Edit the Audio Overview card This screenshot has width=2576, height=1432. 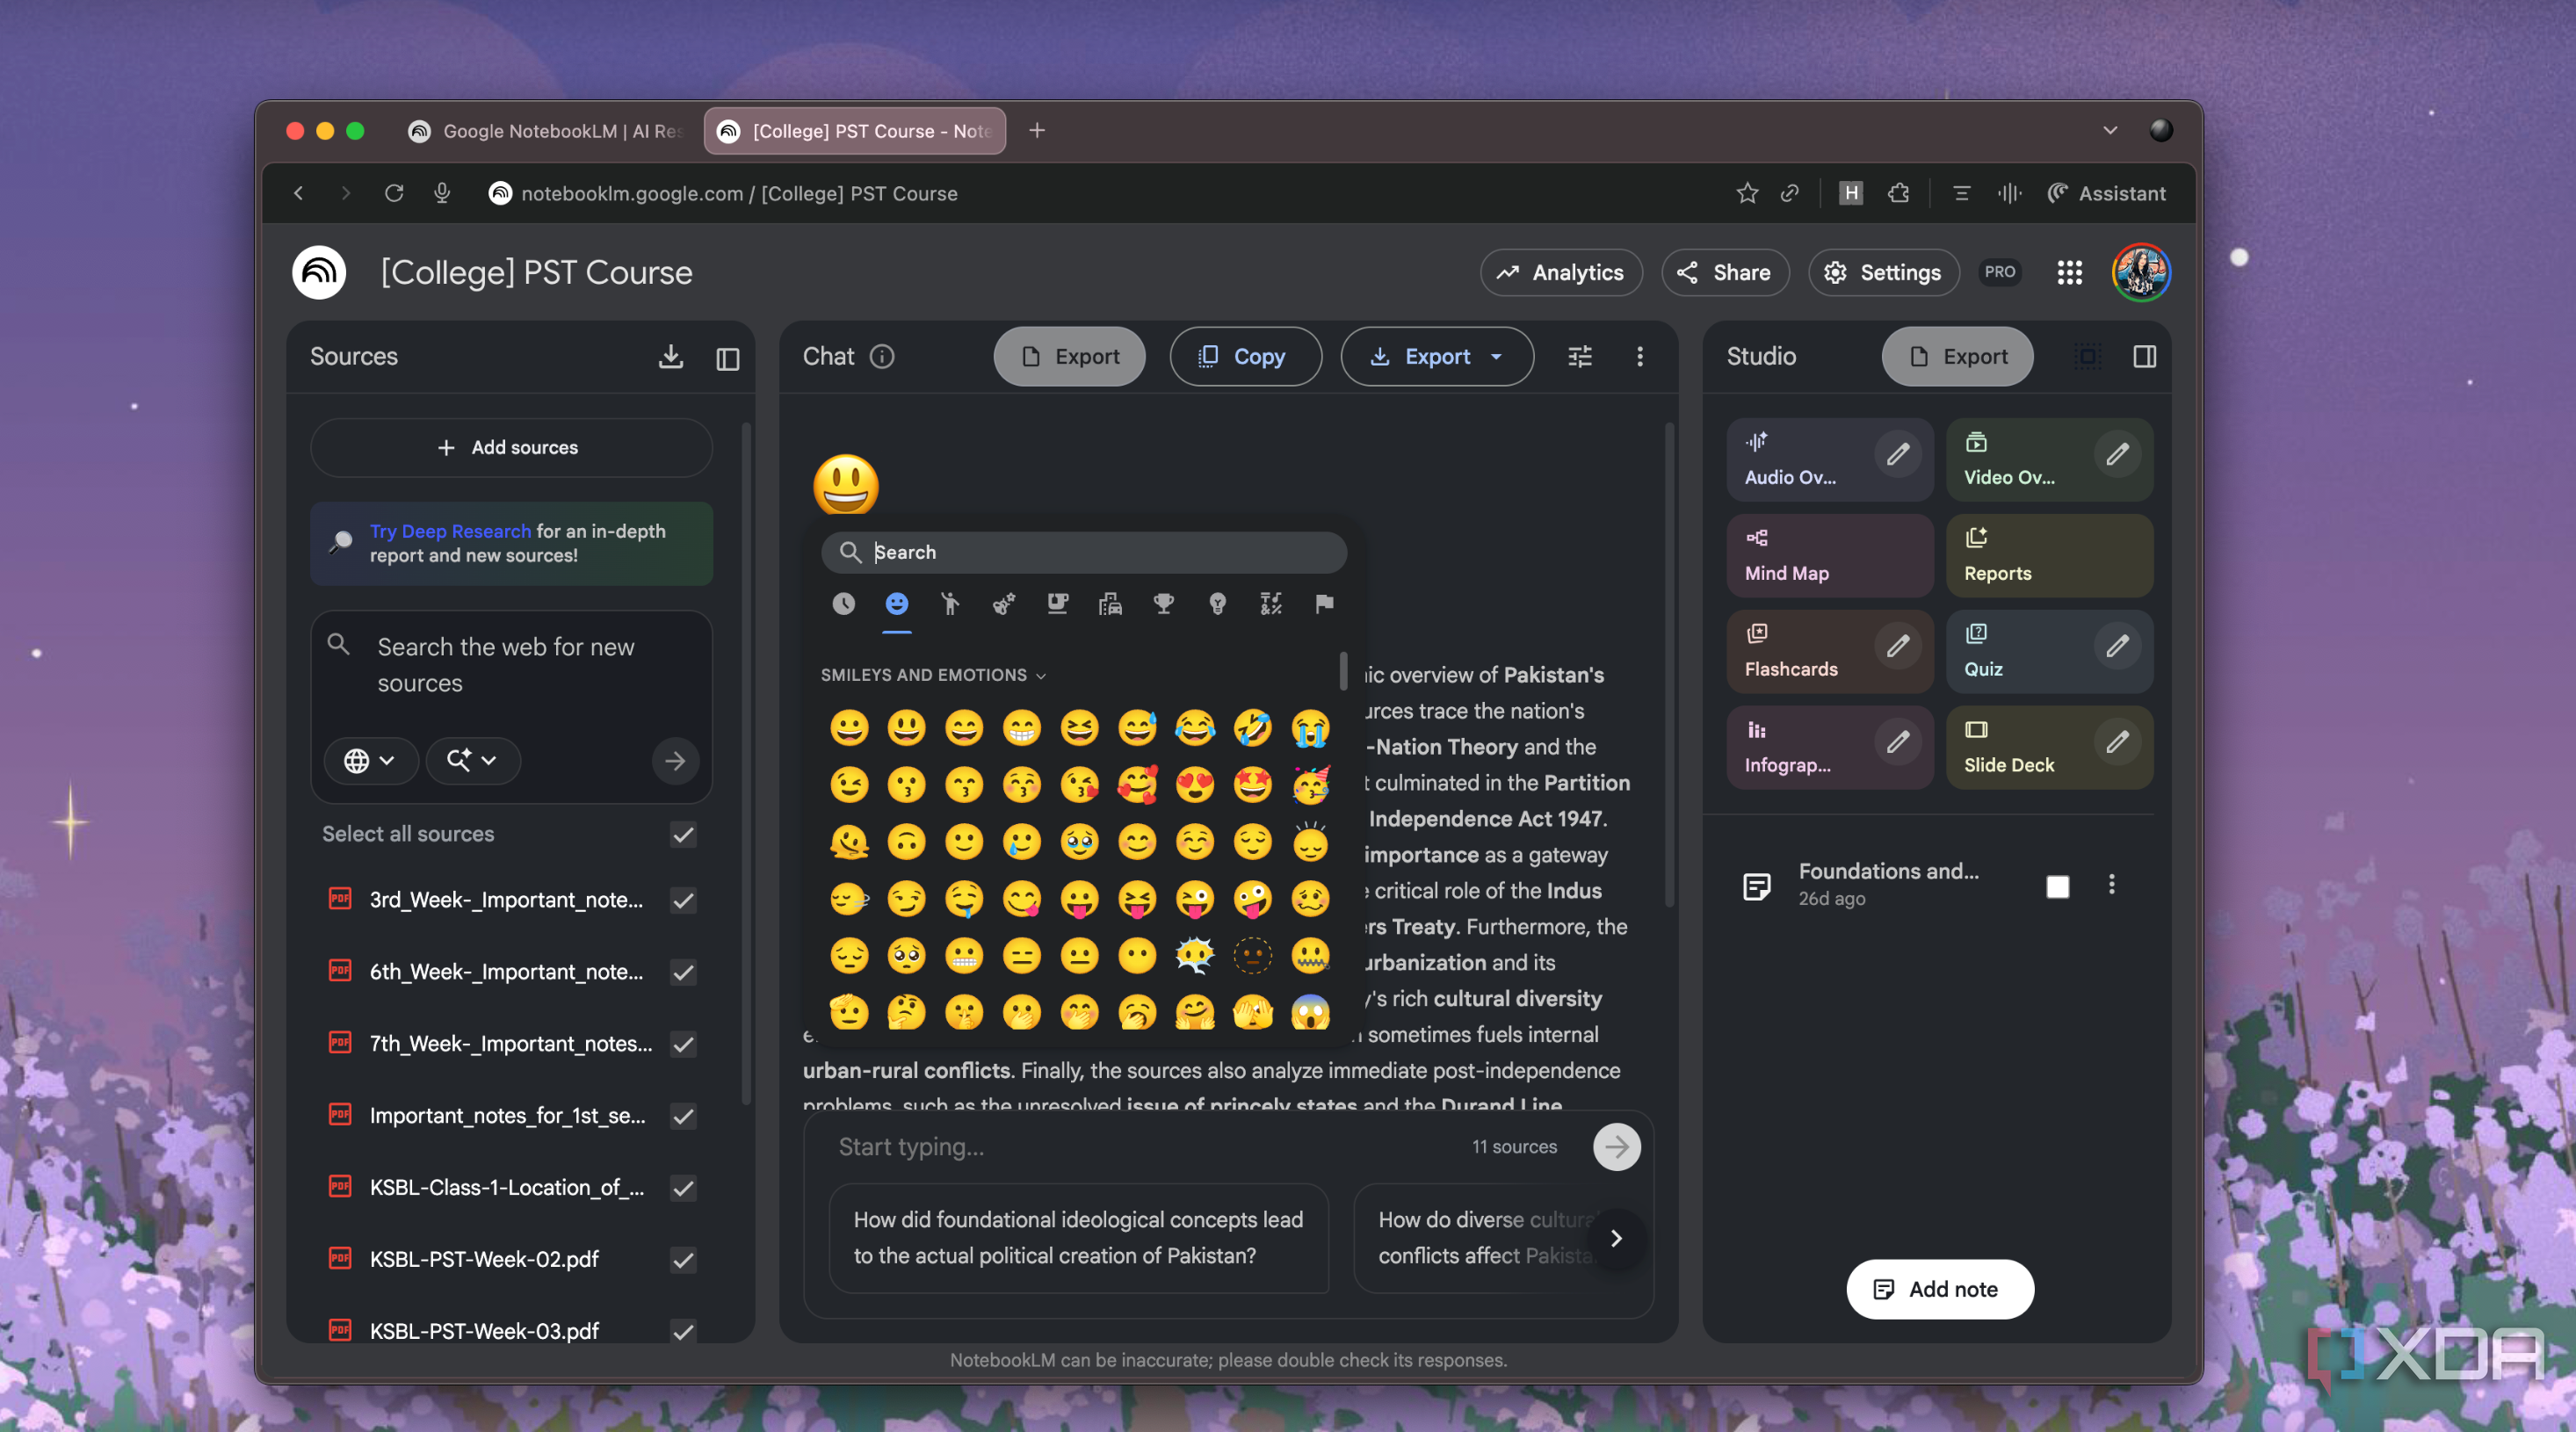[1898, 454]
